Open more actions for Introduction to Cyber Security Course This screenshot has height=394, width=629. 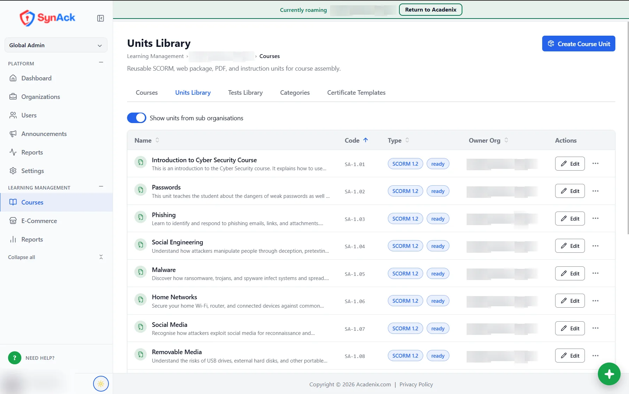(595, 164)
